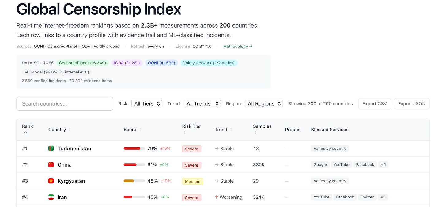Click the Export CSV button
This screenshot has width=446, height=207.
pyautogui.click(x=374, y=104)
